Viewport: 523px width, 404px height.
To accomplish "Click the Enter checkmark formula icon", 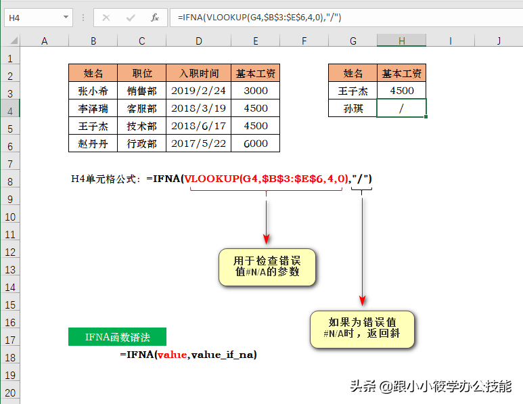I will [x=131, y=18].
